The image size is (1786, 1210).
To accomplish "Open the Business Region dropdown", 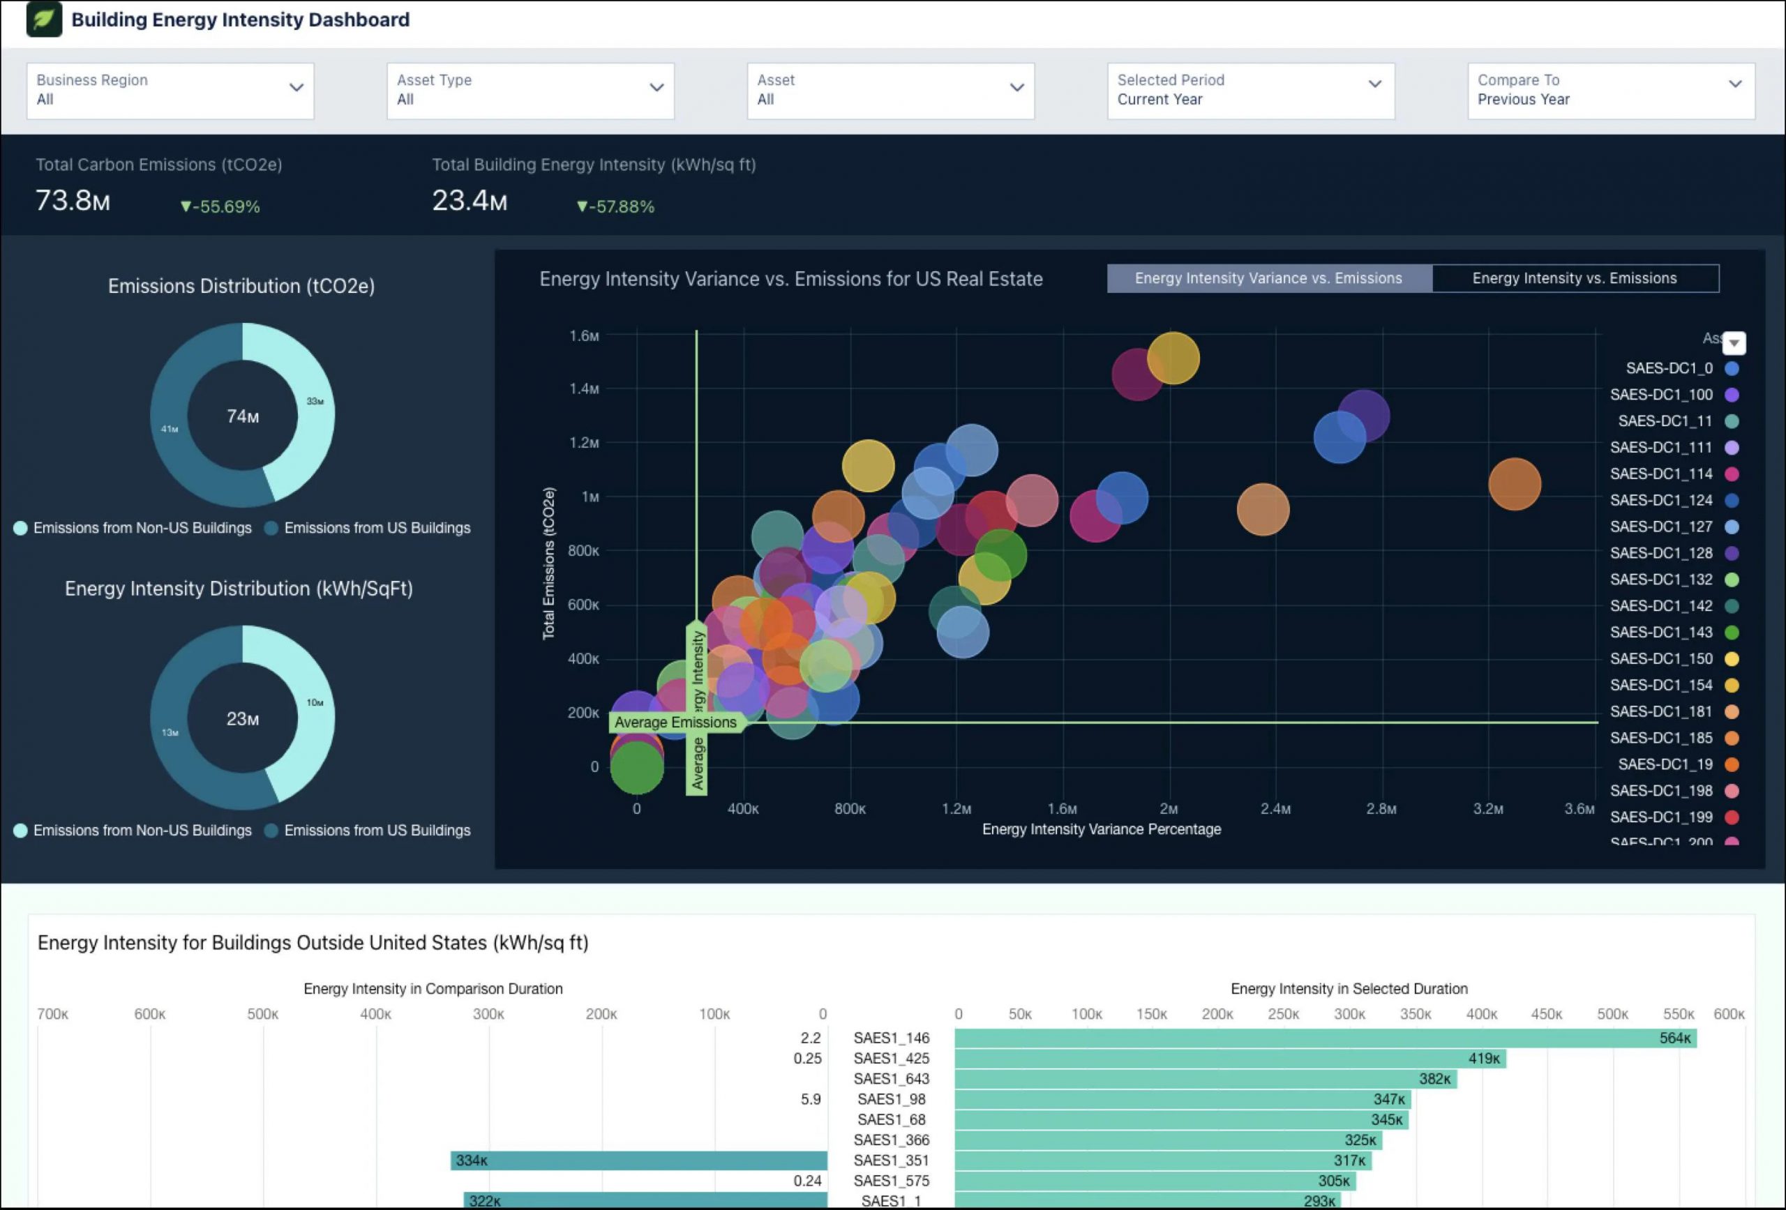I will click(169, 89).
